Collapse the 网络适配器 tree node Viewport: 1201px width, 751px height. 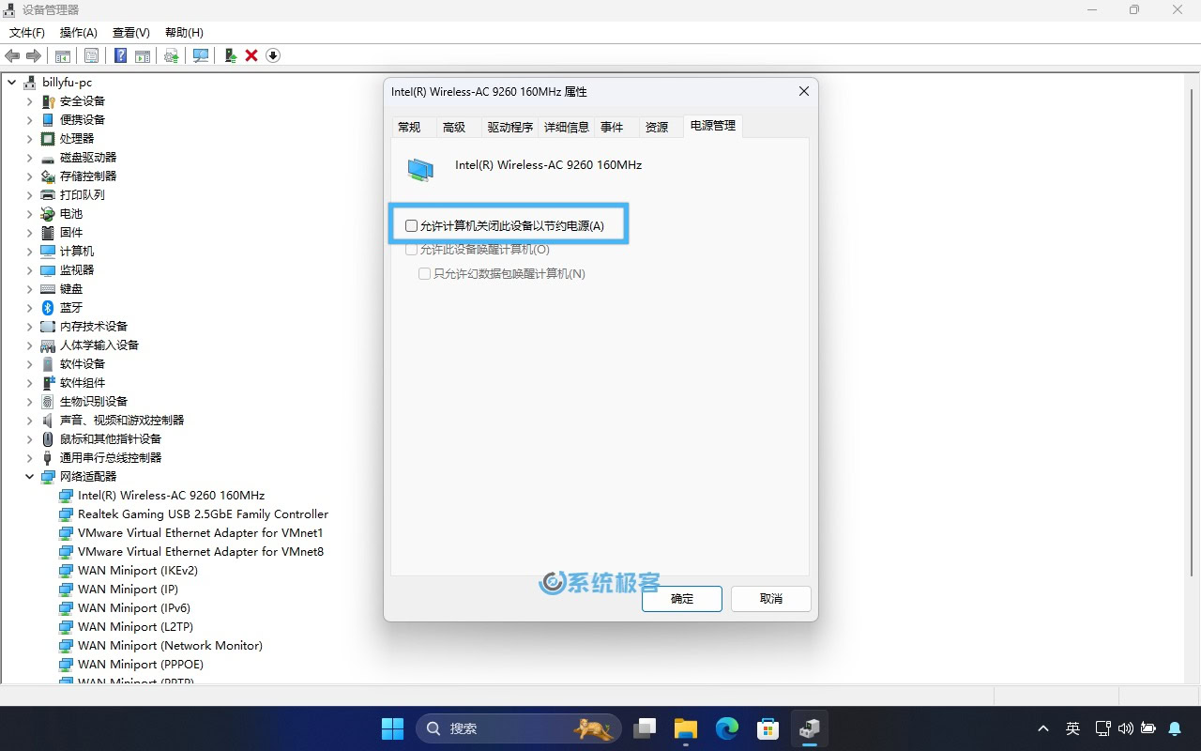pos(29,476)
